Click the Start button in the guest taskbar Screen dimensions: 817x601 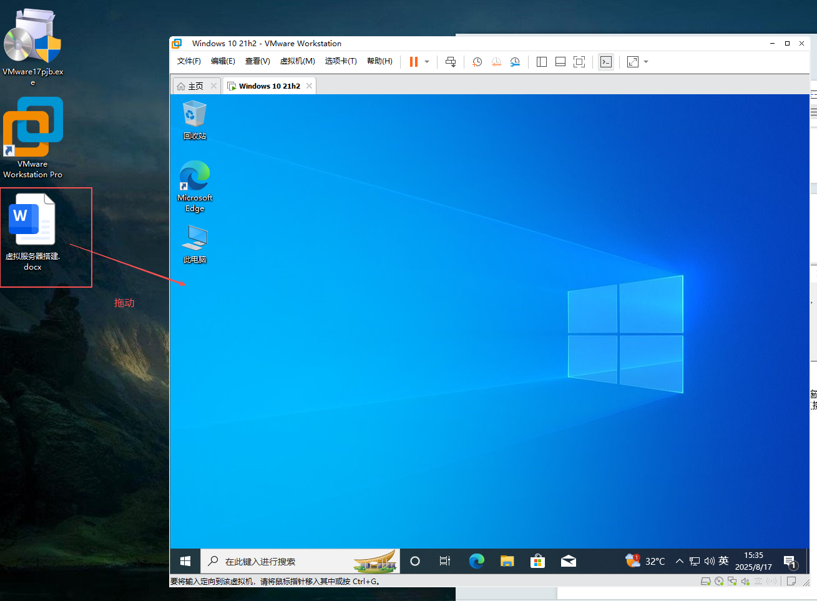tap(184, 561)
